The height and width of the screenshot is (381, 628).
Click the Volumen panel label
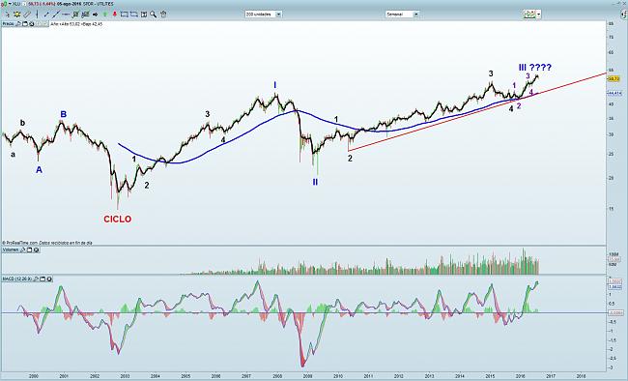tap(11, 249)
